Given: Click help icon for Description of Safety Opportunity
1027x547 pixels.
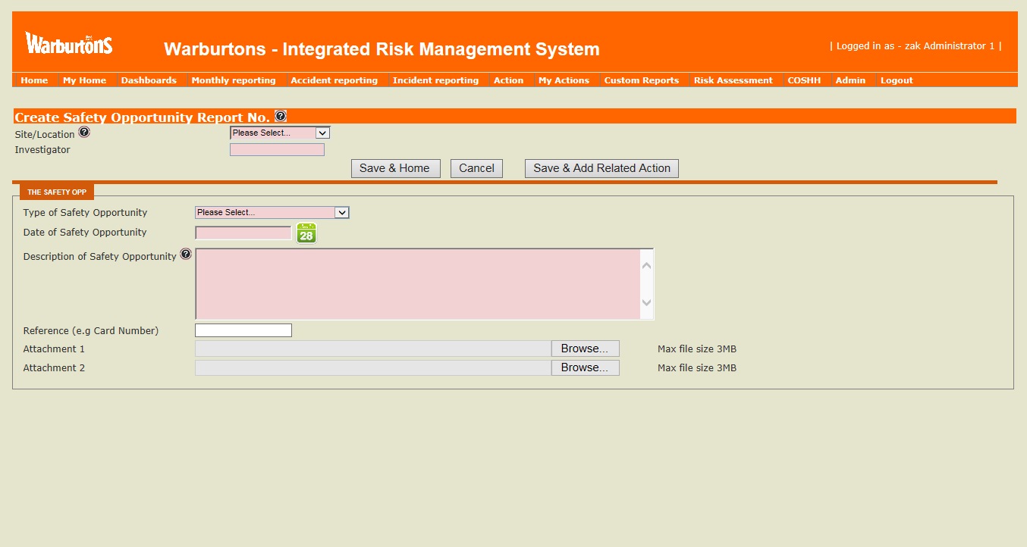Looking at the screenshot, I should 186,255.
